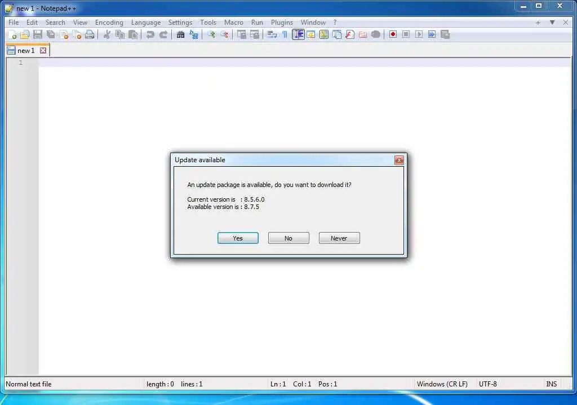Open the Search menu
Image resolution: width=577 pixels, height=405 pixels.
[x=55, y=23]
